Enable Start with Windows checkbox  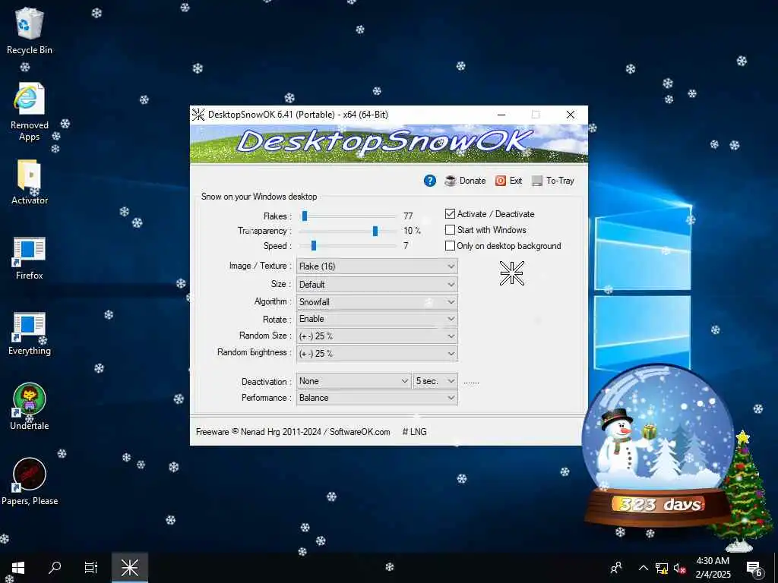pyautogui.click(x=450, y=229)
